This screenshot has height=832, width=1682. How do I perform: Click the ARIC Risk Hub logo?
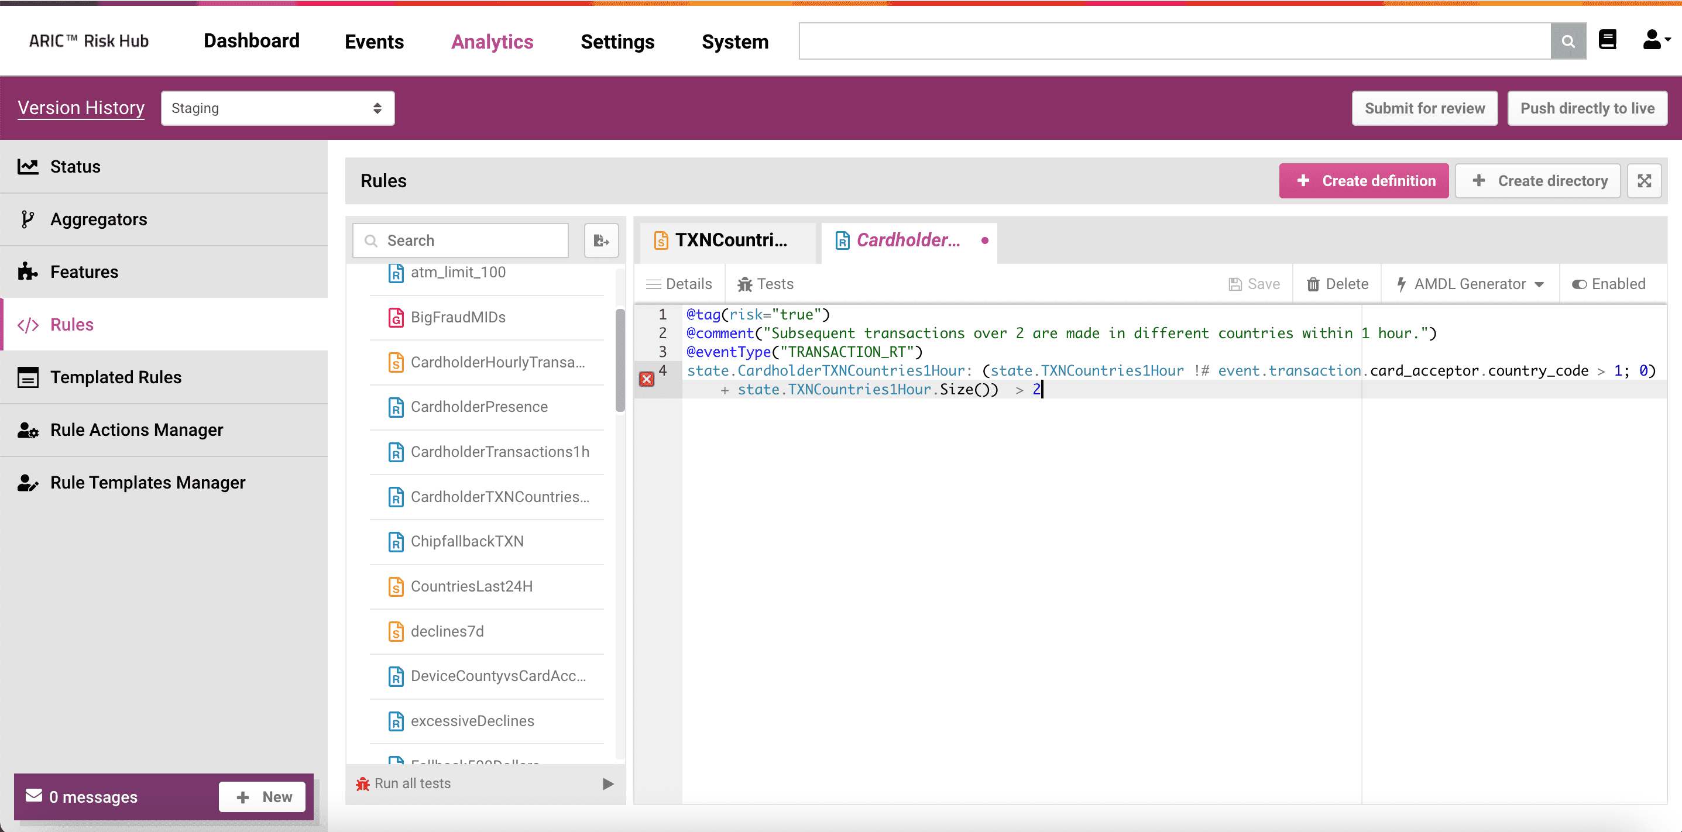click(89, 41)
